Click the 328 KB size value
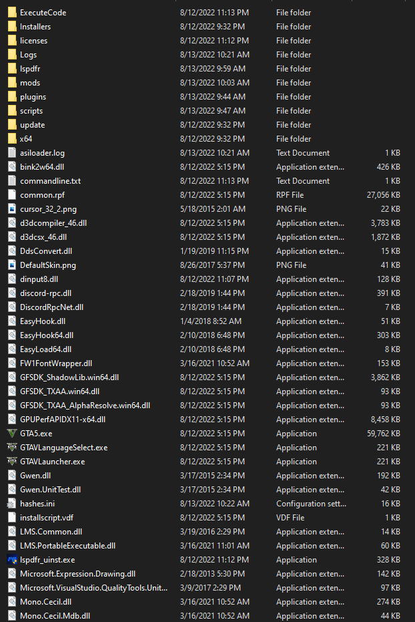The height and width of the screenshot is (622, 415). (388, 560)
